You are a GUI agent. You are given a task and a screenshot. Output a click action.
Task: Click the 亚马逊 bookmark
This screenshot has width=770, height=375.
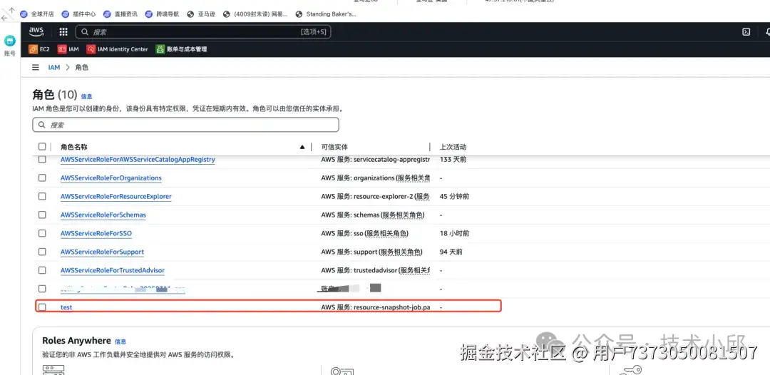coord(201,14)
